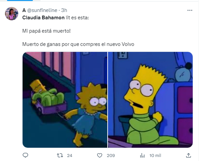Click the display name A
This screenshot has height=161, width=200.
click(24, 10)
